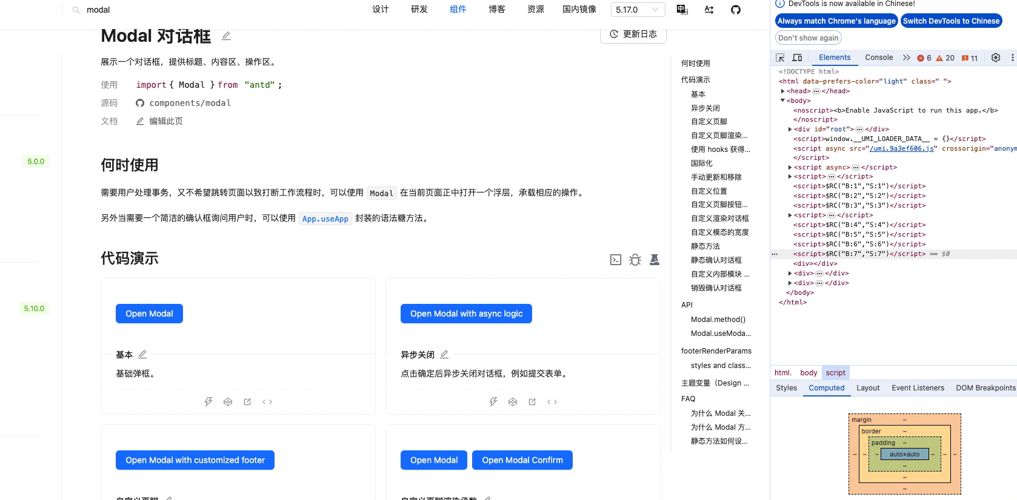This screenshot has height=500, width=1017.
Task: Open DevTools settings gear
Action: pyautogui.click(x=996, y=58)
